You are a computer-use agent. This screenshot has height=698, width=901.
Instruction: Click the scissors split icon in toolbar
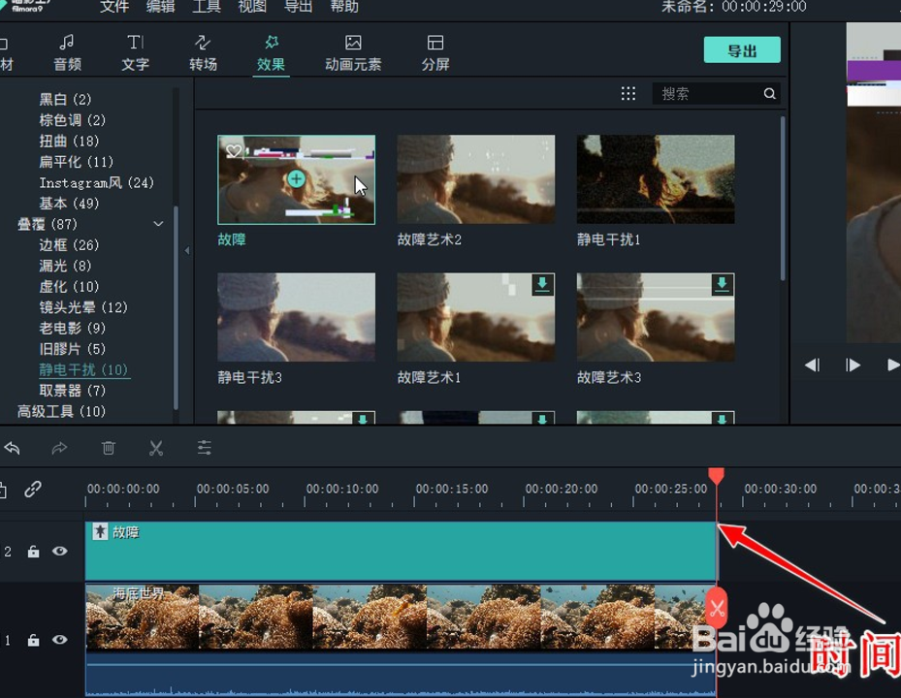click(x=156, y=448)
